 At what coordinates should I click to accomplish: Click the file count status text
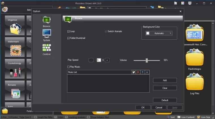click(16, 117)
